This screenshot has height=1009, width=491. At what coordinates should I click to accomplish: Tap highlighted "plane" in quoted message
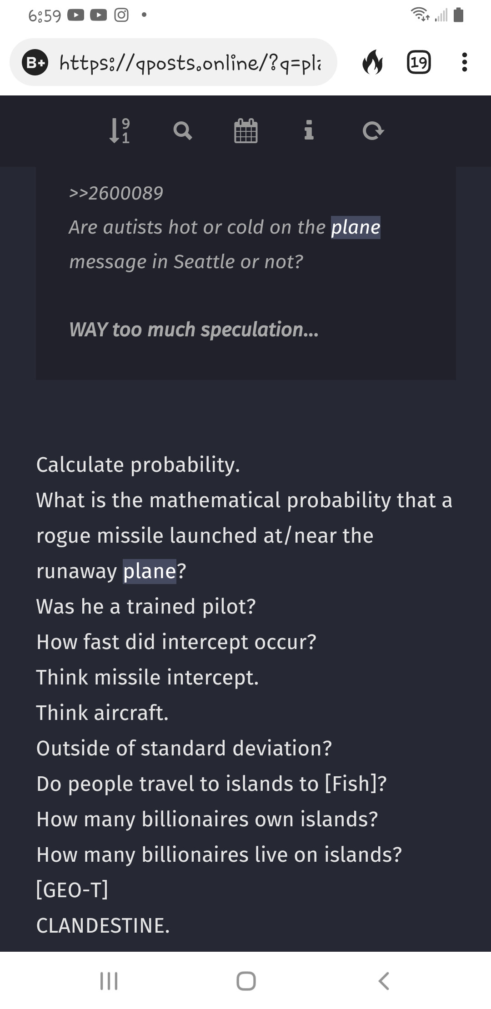(356, 227)
